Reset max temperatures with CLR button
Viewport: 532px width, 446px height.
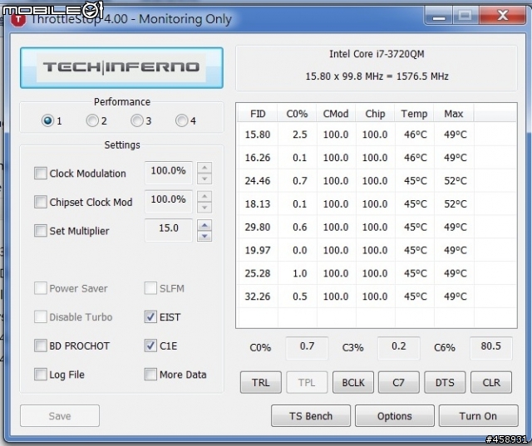[x=491, y=382]
